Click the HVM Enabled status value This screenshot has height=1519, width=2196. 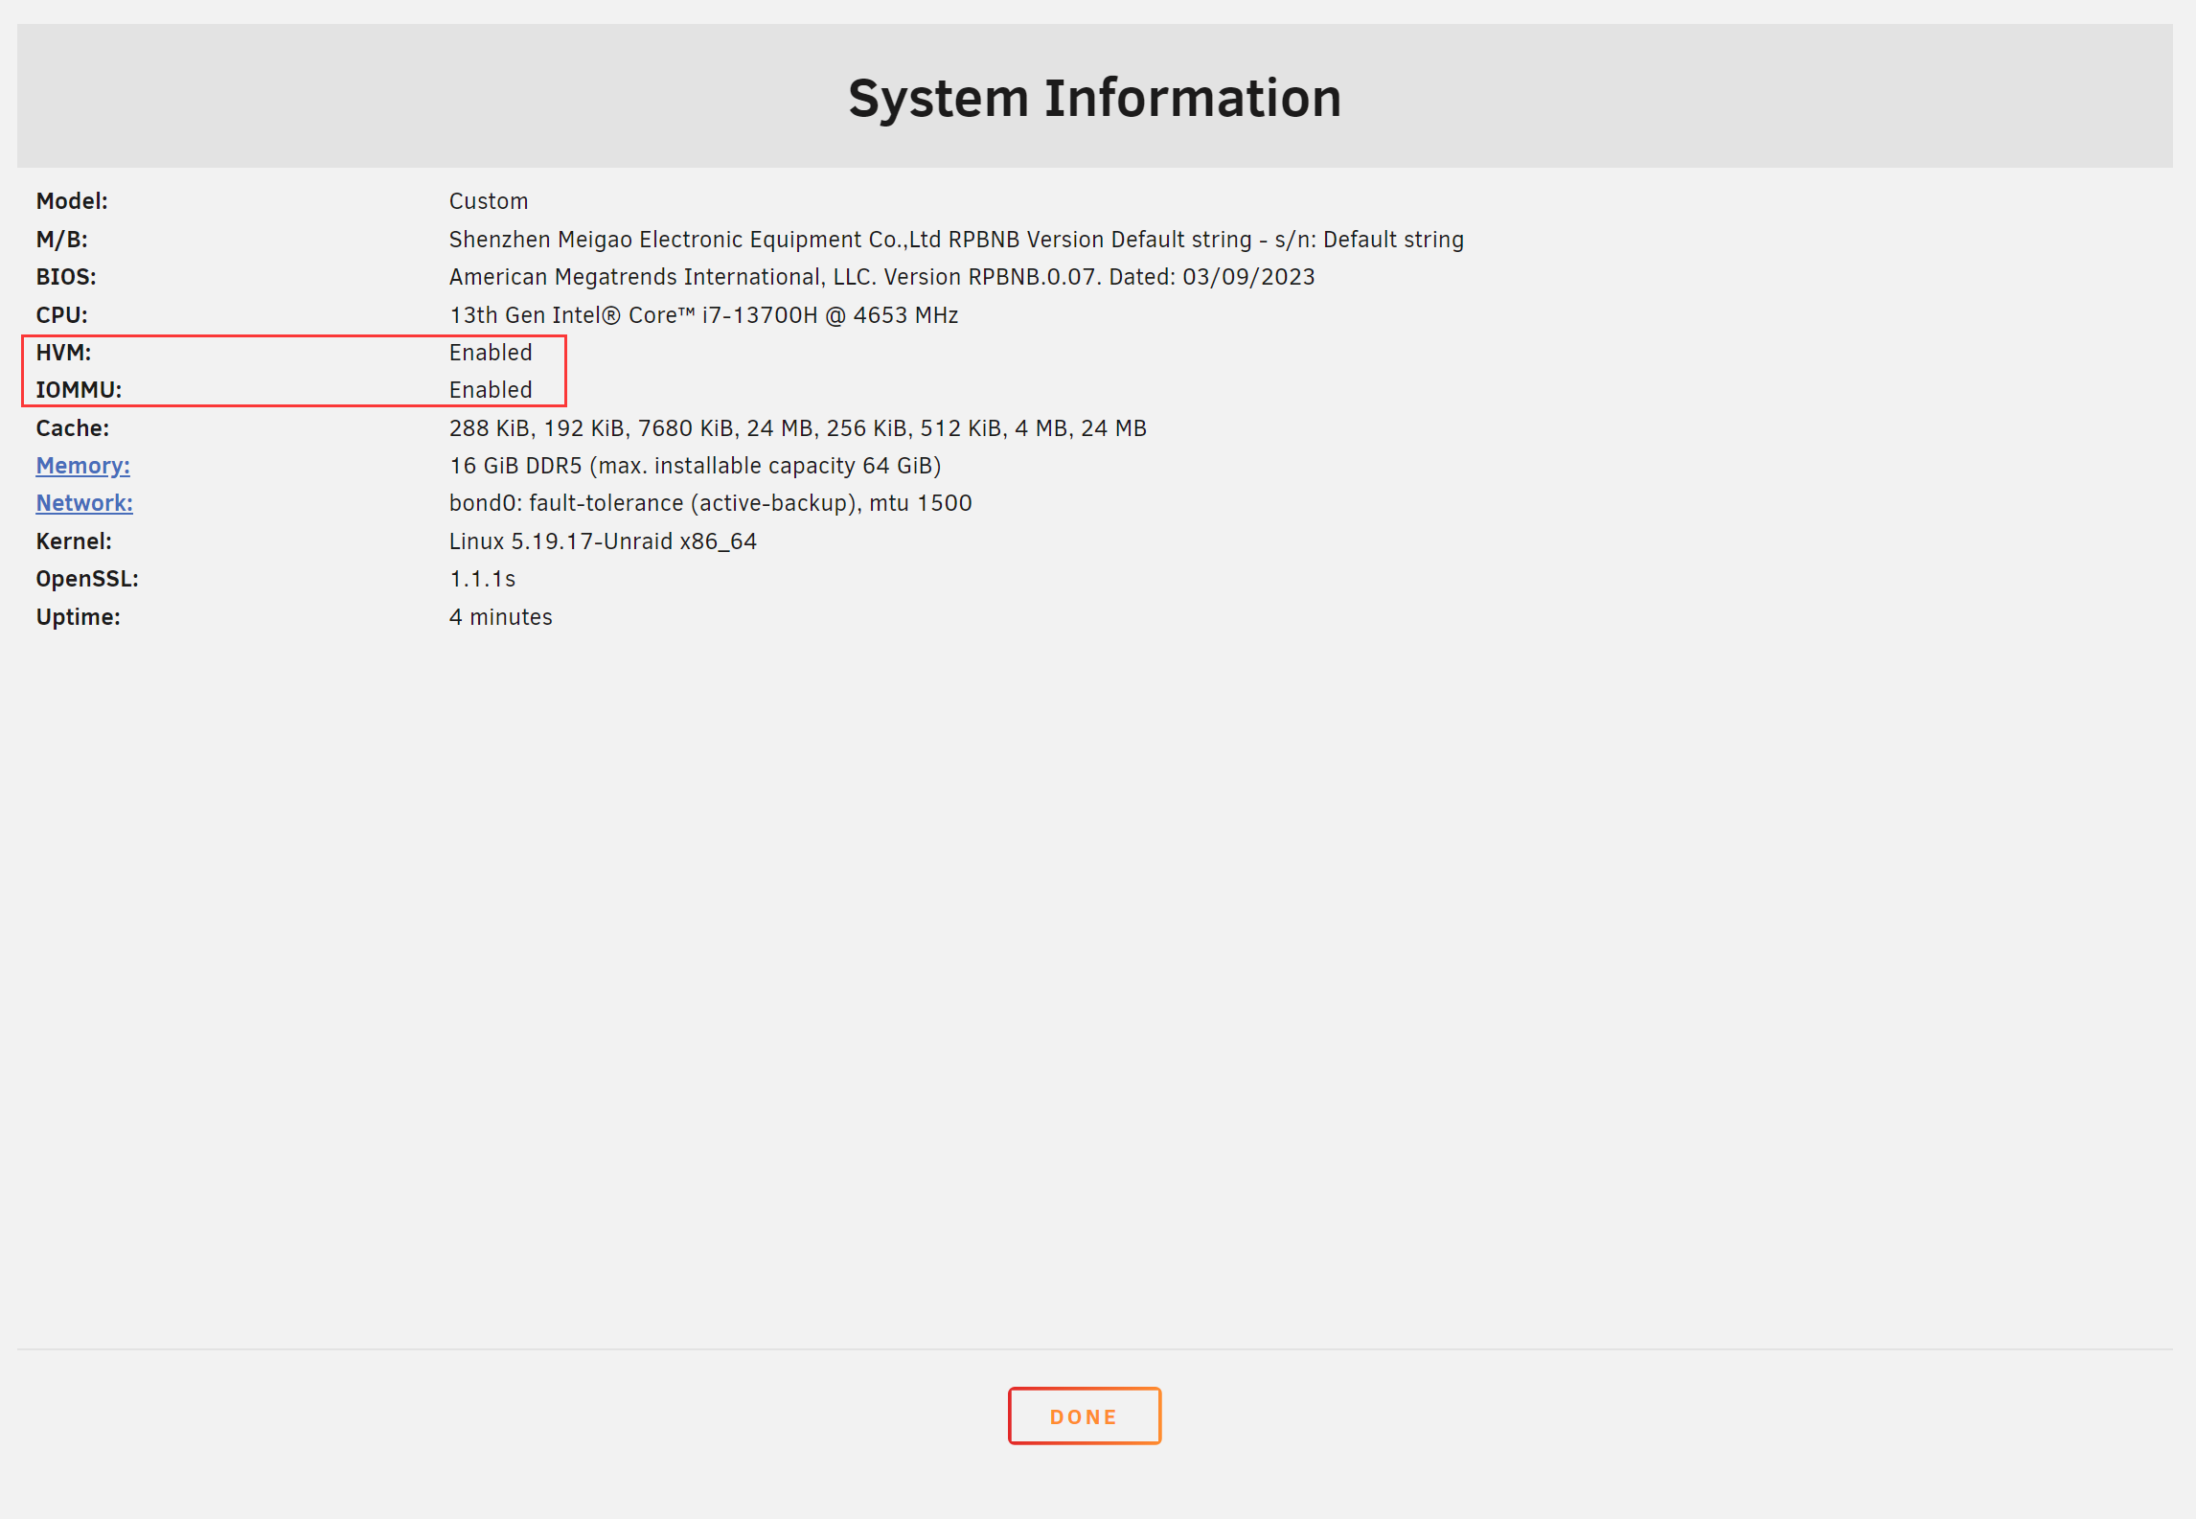(491, 353)
